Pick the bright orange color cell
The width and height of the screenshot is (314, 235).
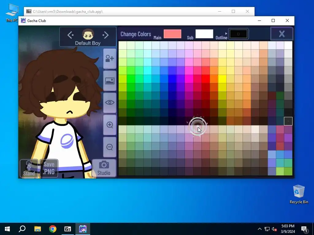tap(214, 79)
